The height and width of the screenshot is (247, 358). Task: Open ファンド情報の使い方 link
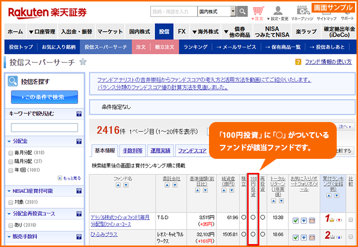tap(328, 62)
